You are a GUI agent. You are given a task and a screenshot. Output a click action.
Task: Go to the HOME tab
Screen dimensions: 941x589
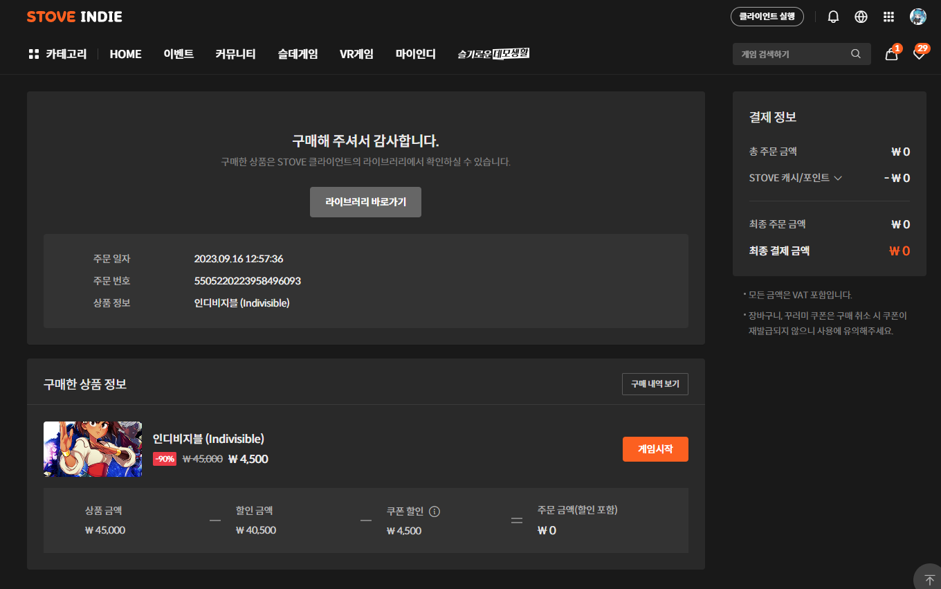pos(125,54)
